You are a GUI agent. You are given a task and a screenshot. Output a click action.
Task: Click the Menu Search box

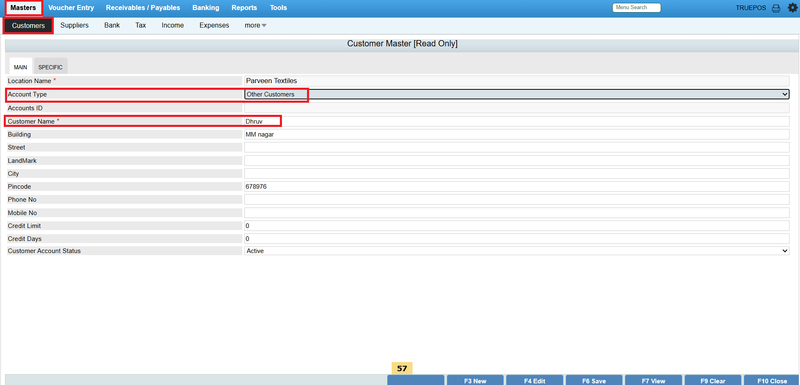636,8
